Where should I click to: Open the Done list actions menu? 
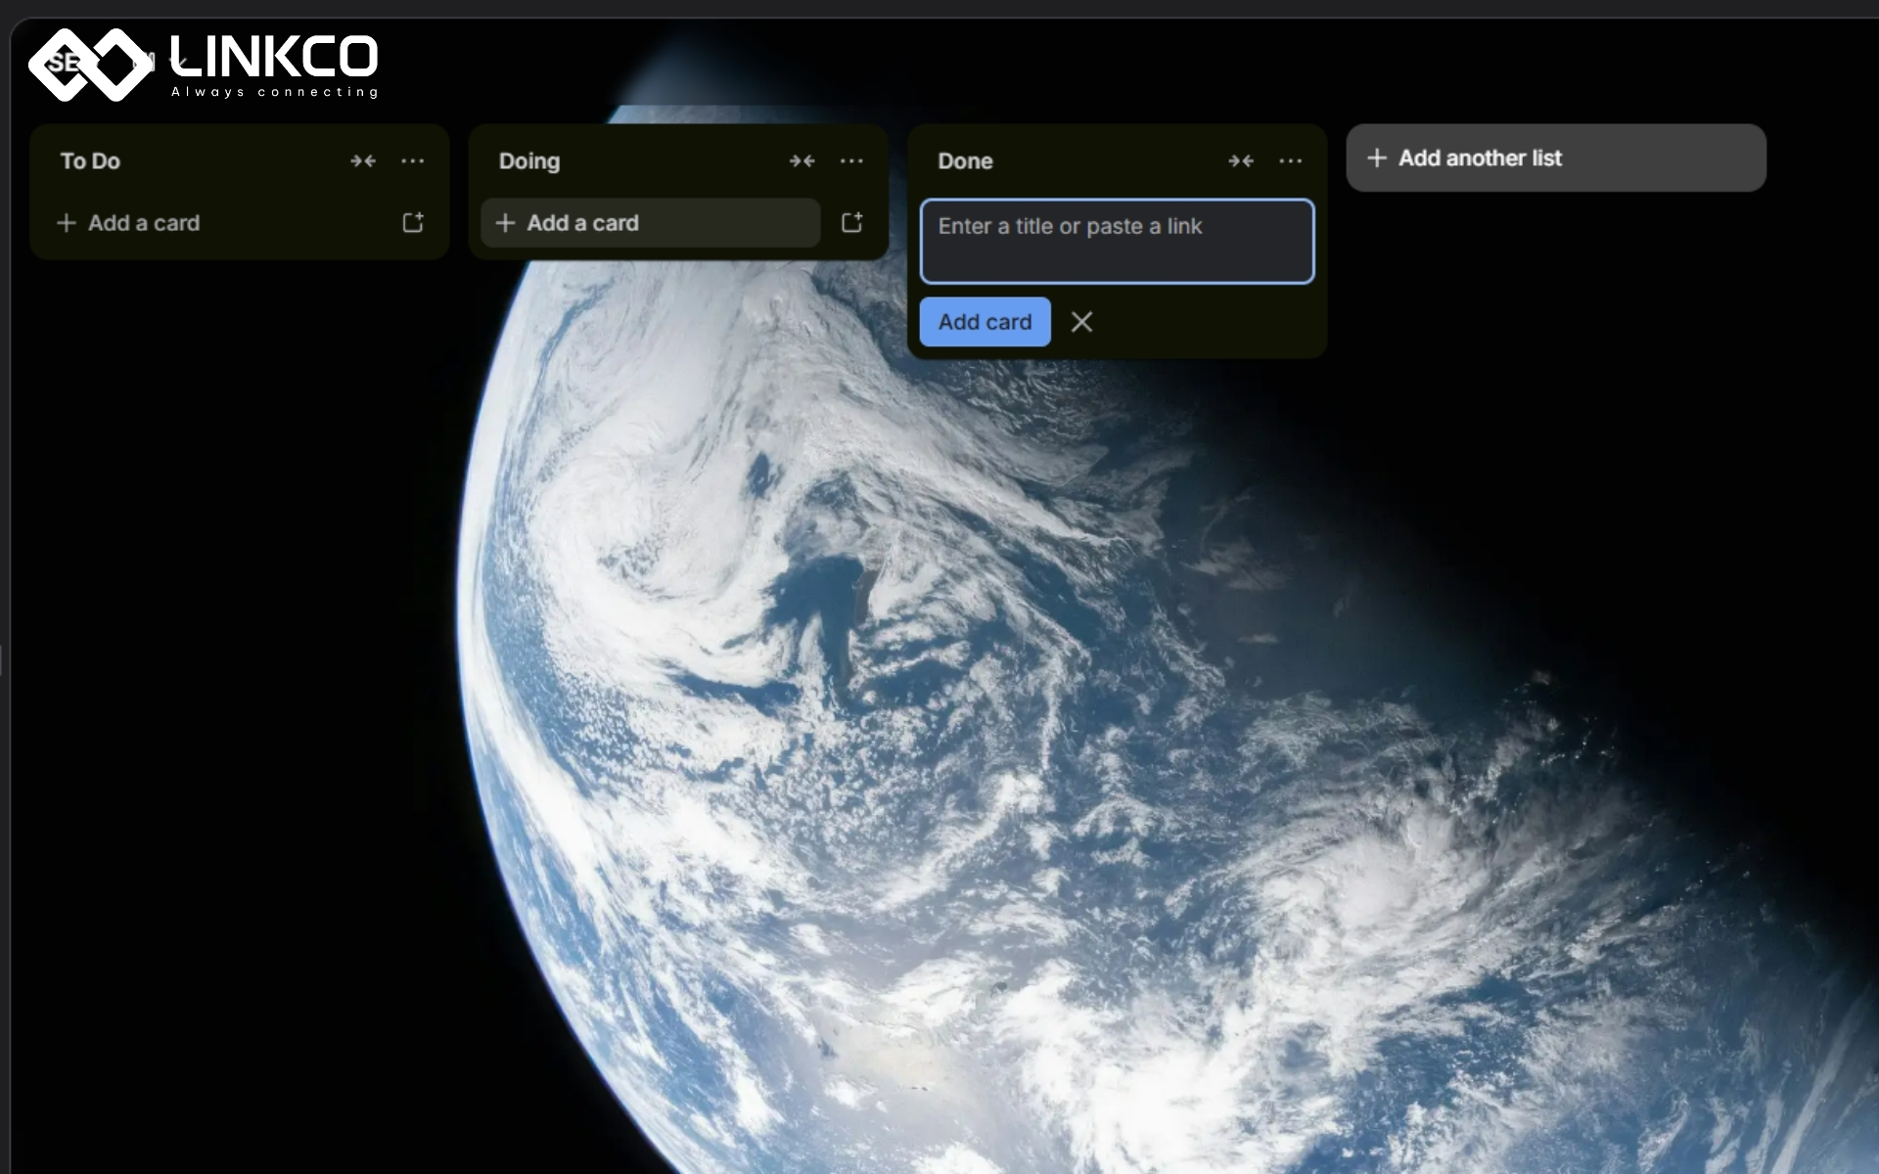click(1291, 161)
